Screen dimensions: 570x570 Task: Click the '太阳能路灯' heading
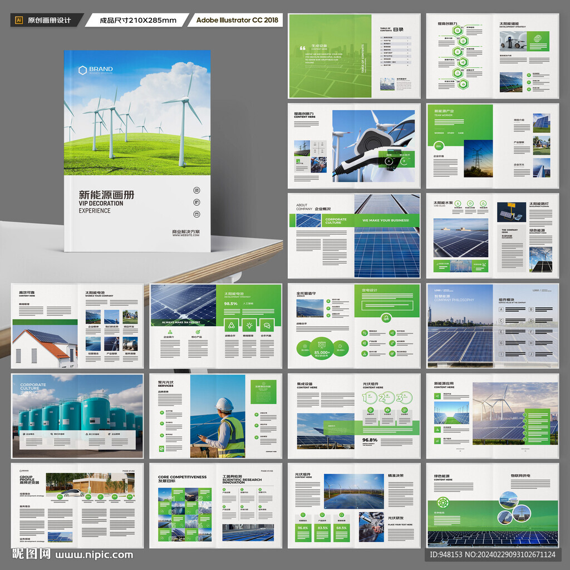[539, 204]
